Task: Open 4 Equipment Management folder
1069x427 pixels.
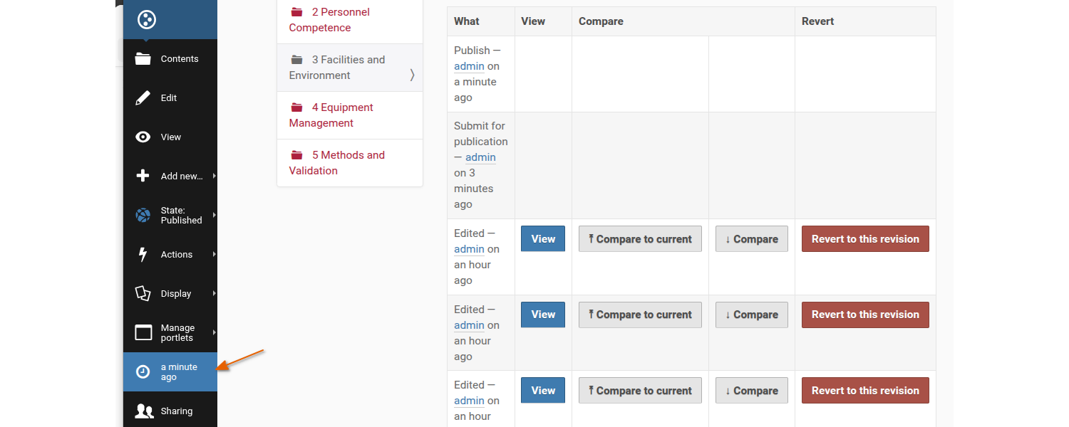Action: tap(342, 115)
